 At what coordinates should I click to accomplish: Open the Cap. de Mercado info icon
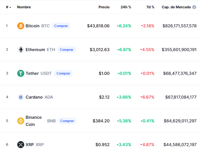point(194,7)
